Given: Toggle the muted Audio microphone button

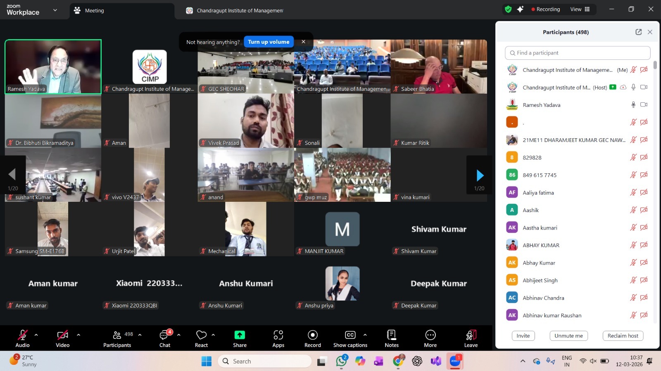Looking at the screenshot, I should click(22, 335).
